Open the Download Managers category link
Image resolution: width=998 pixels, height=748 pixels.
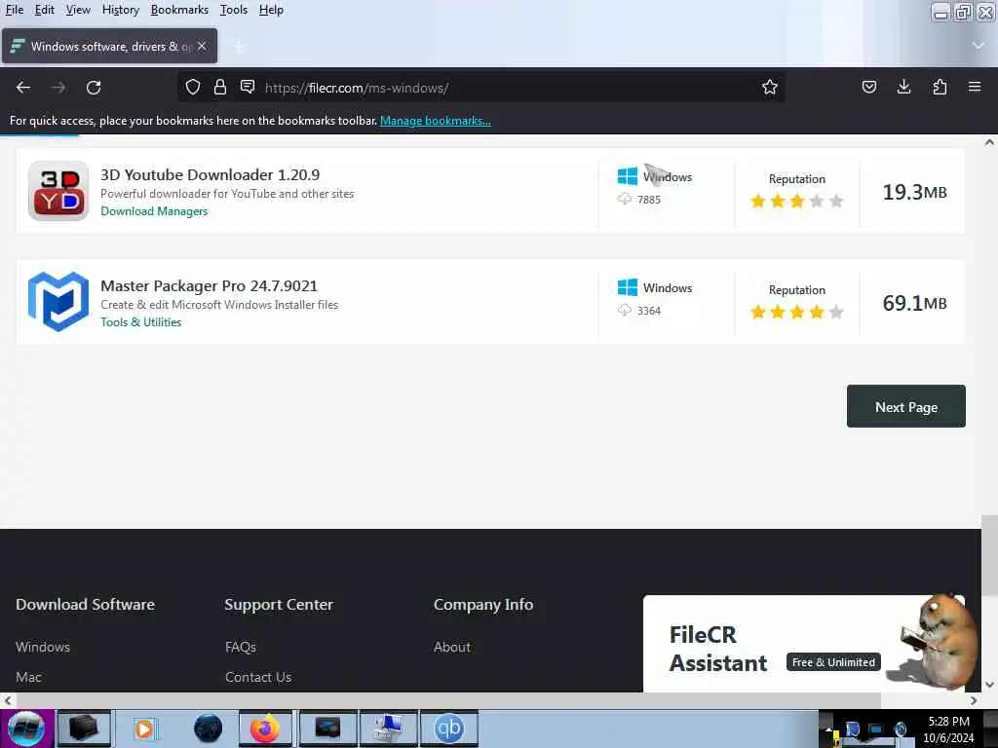[x=154, y=210]
